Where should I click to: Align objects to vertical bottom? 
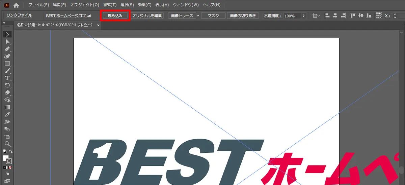pyautogui.click(x=369, y=15)
